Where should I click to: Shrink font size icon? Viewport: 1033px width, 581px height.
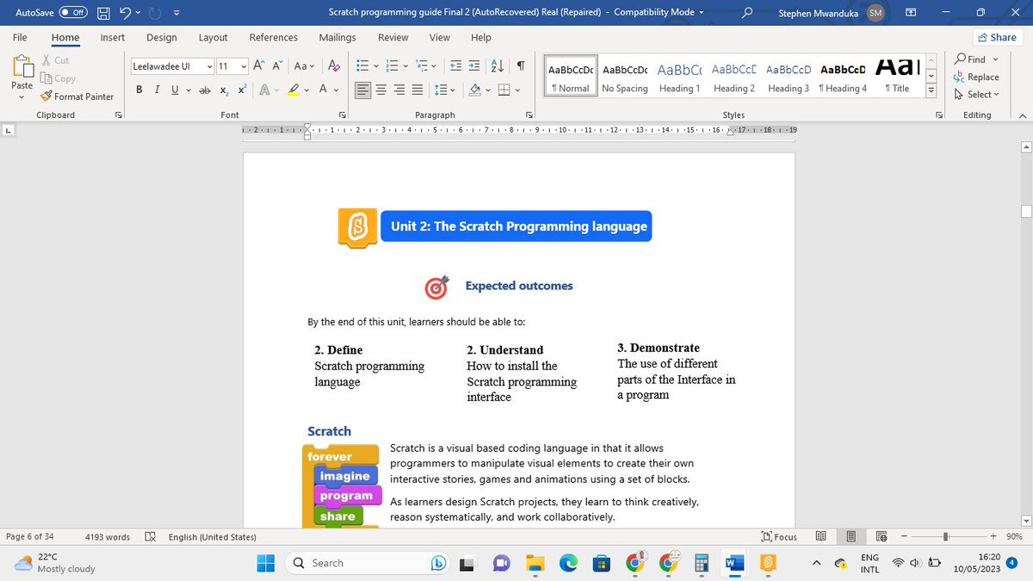pos(279,66)
